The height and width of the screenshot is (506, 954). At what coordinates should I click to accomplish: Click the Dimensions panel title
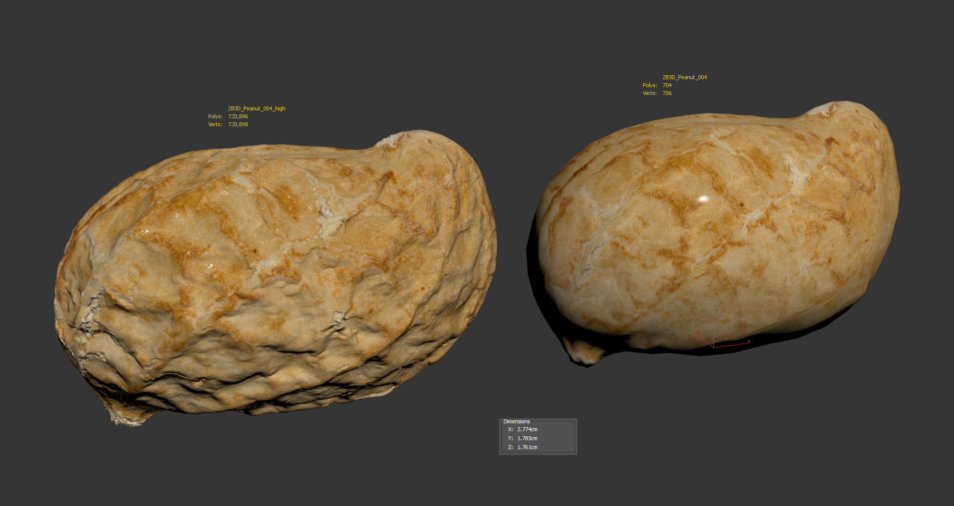tap(516, 421)
